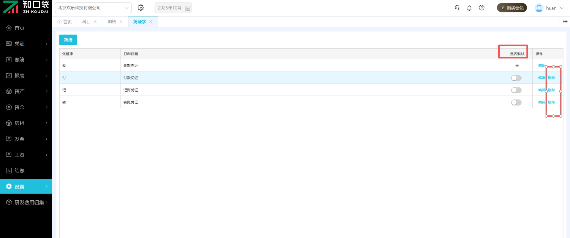Click the calendar icon in period field
The width and height of the screenshot is (570, 238).
tap(188, 8)
